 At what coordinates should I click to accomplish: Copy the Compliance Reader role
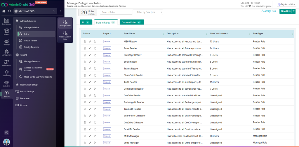click(x=95, y=89)
